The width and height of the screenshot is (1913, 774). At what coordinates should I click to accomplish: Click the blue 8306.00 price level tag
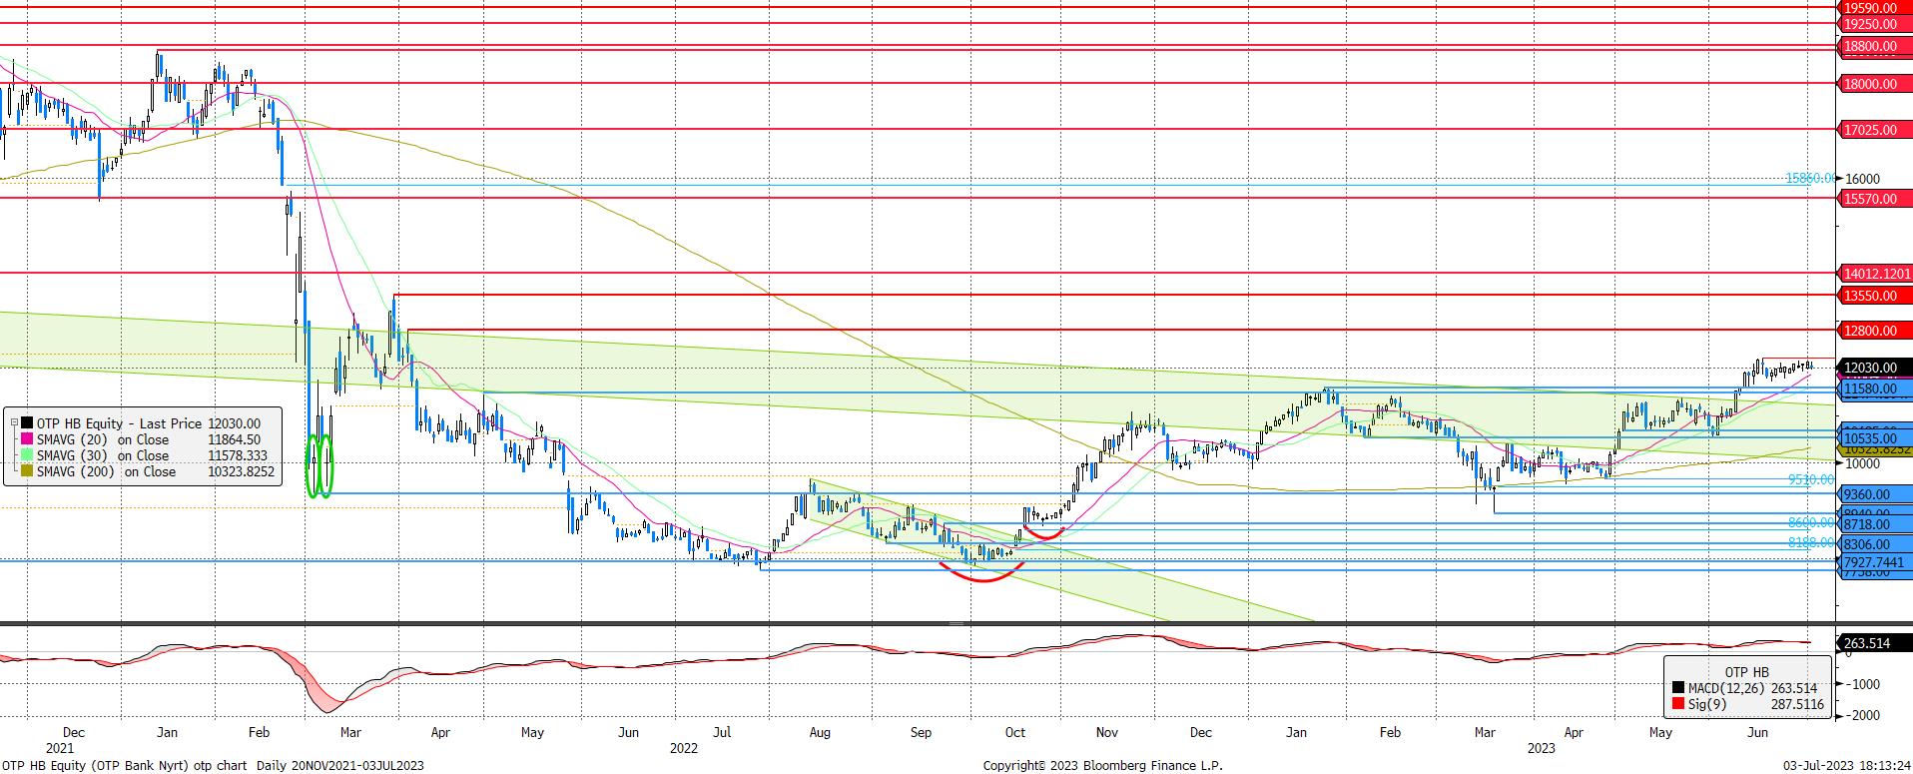pyautogui.click(x=1875, y=544)
